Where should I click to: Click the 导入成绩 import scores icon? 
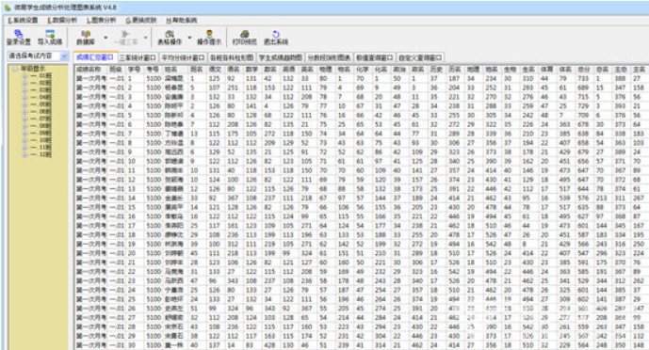[x=50, y=38]
